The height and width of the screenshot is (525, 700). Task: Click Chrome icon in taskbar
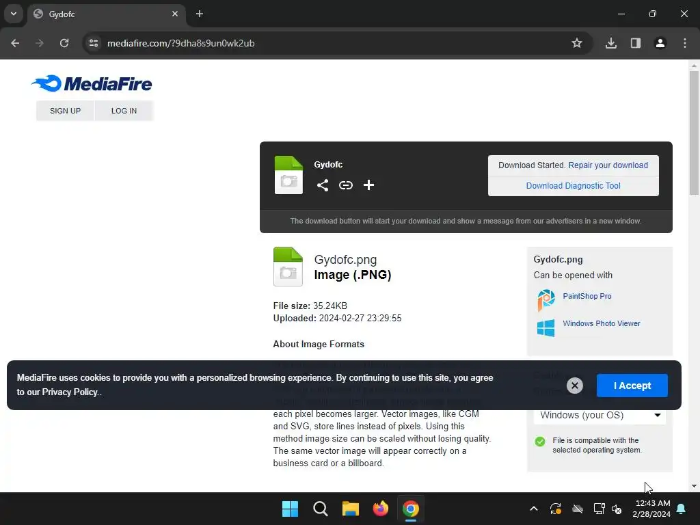click(x=410, y=509)
